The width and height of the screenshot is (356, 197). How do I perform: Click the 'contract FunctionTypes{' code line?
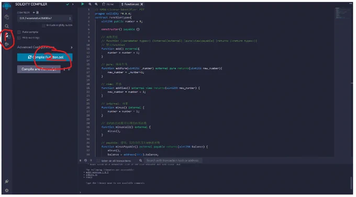113,17
